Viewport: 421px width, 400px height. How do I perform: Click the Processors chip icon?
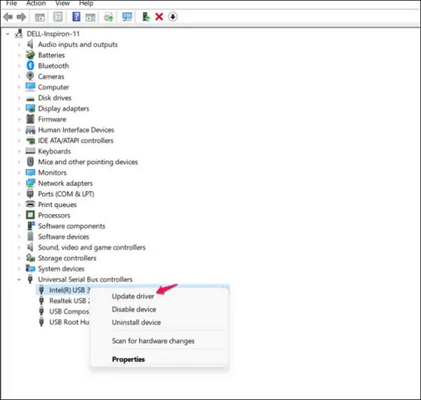(x=30, y=215)
